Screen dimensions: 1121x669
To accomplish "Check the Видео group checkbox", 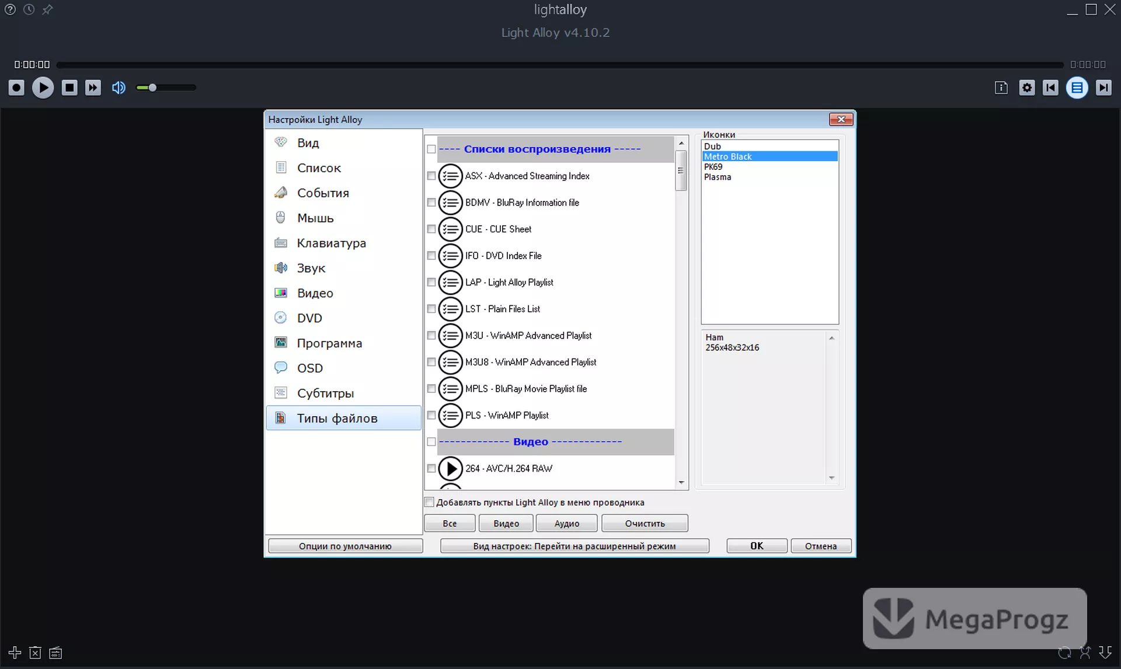I will [x=431, y=442].
